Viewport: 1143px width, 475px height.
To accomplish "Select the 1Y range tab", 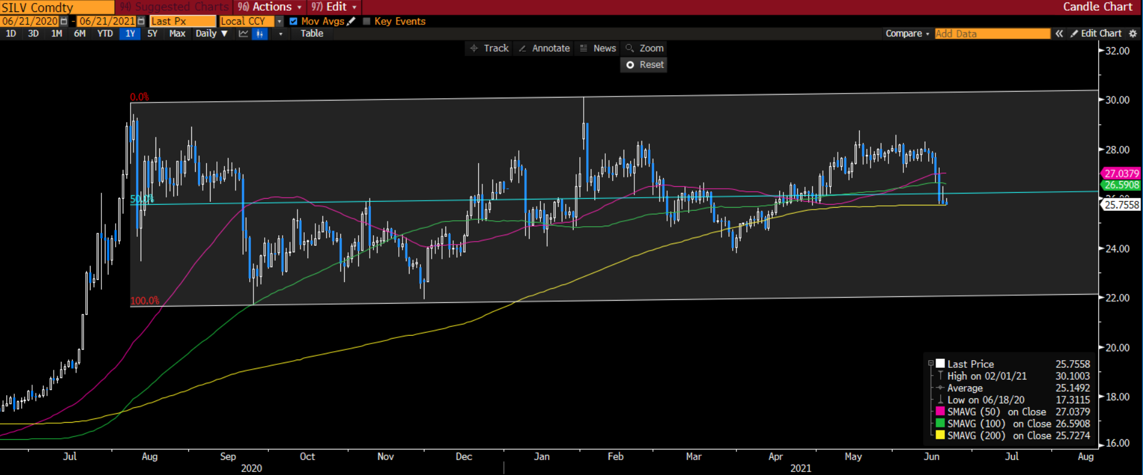I will coord(130,34).
